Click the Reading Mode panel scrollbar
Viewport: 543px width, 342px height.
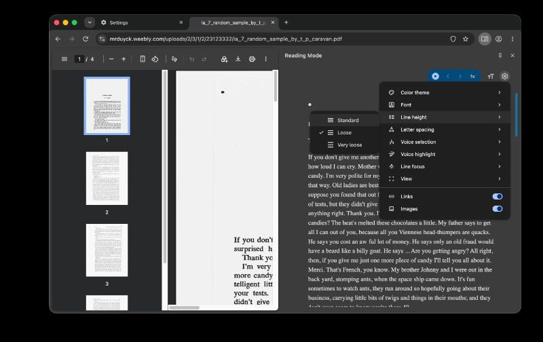[516, 115]
